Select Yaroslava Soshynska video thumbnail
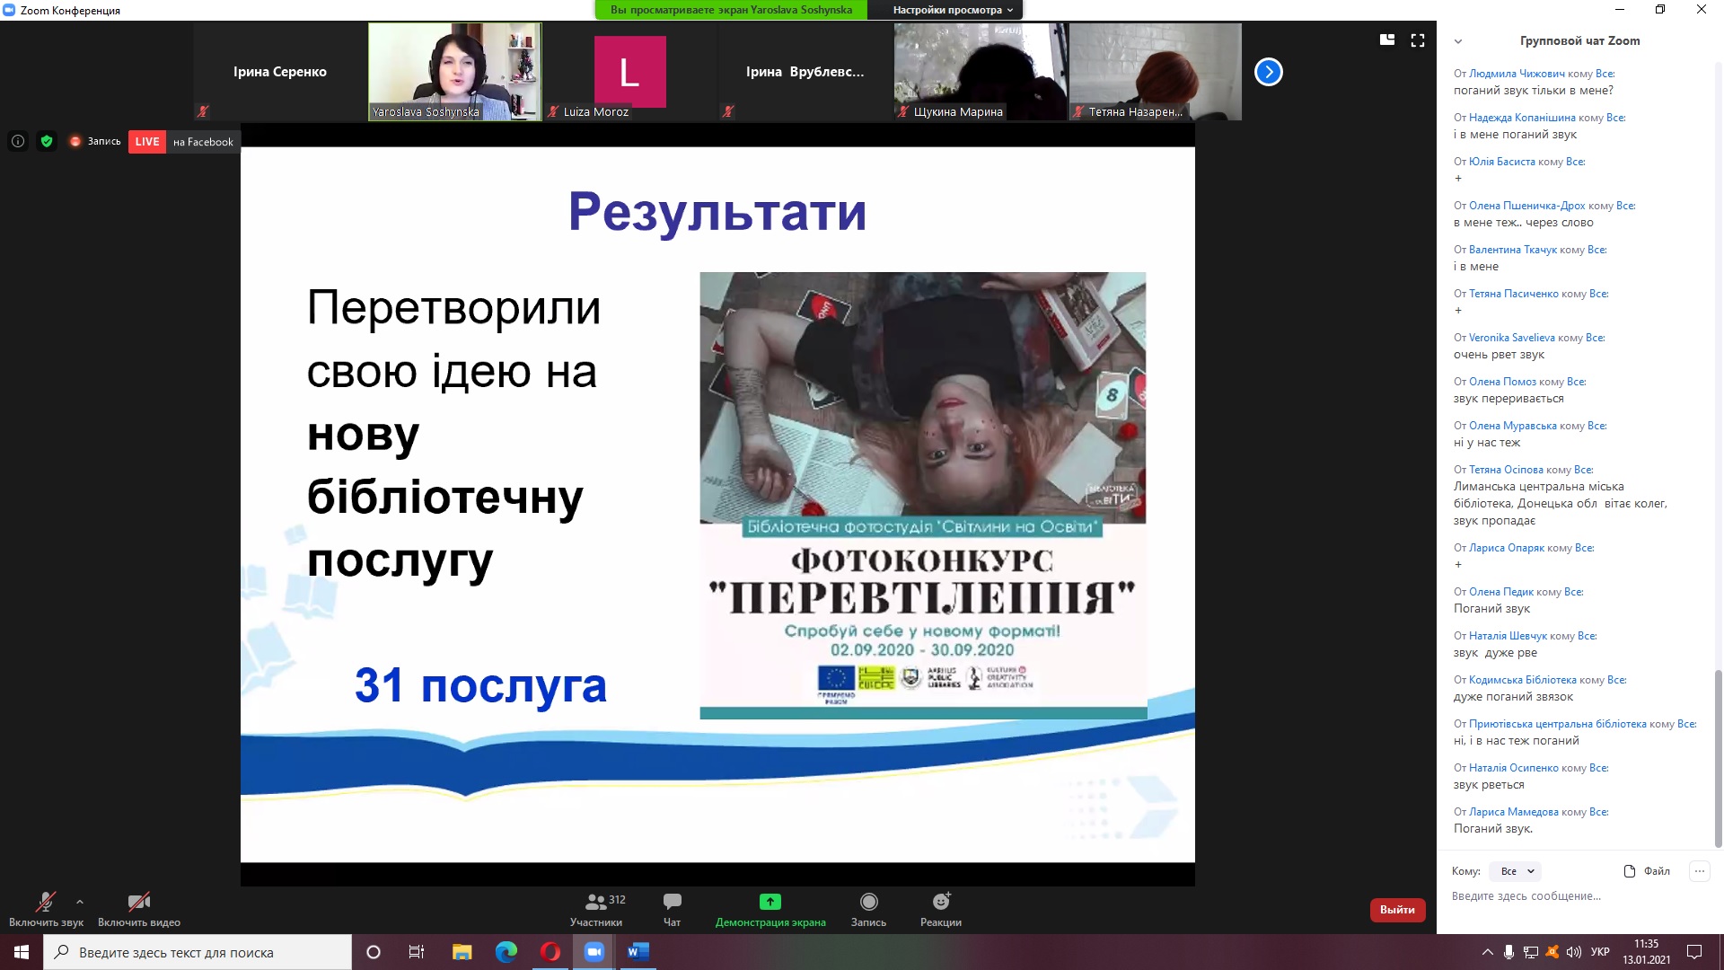 coord(455,72)
